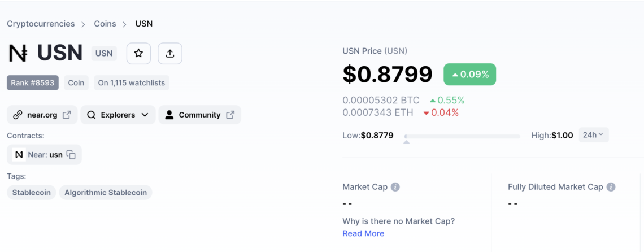Click the low-high price range slider
Viewport: 644px width, 252px height.
coord(462,137)
